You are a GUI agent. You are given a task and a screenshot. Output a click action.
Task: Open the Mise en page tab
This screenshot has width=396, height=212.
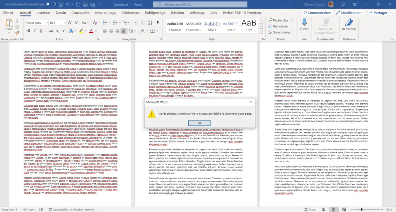(x=106, y=13)
